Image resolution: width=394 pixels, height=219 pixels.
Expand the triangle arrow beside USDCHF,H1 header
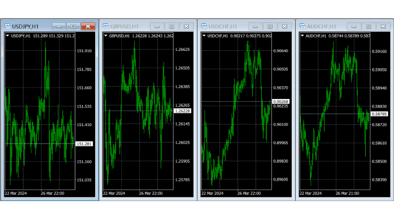(x=204, y=36)
